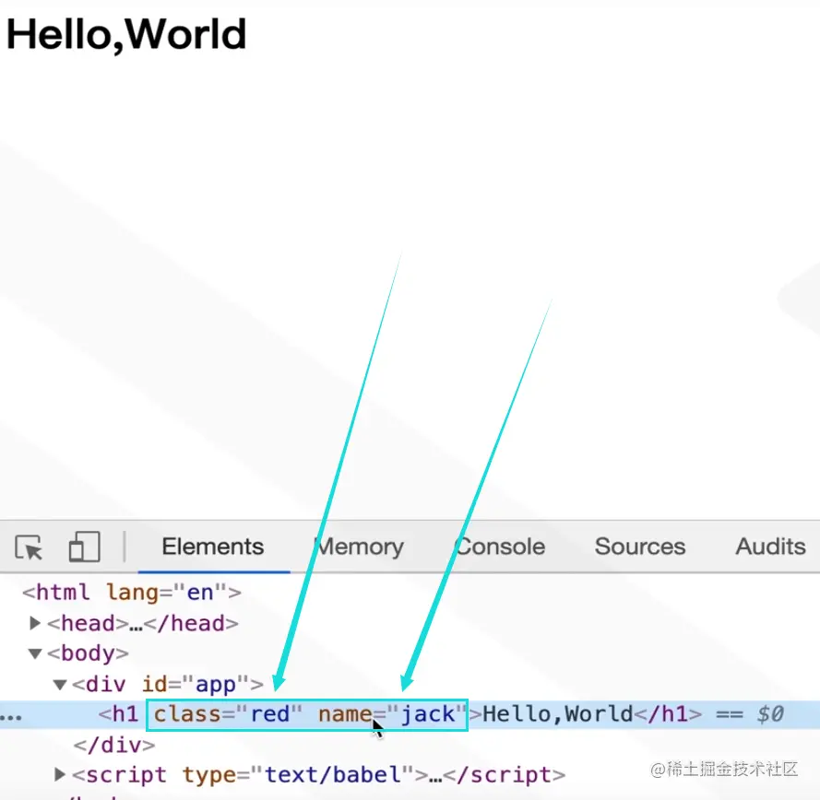820x800 pixels.
Task: Click the "app" id value in div row
Action: pos(216,684)
